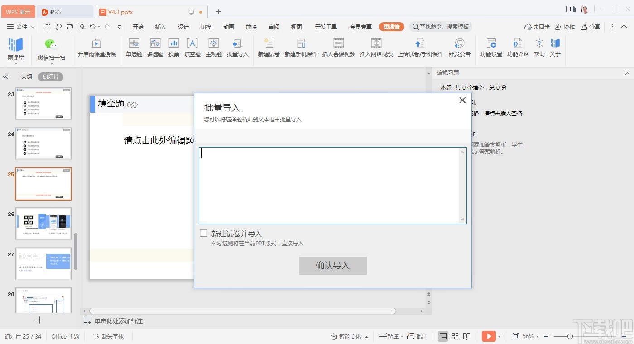634x344 pixels.
Task: Insert a 主观题 subjective question
Action: coord(214,48)
